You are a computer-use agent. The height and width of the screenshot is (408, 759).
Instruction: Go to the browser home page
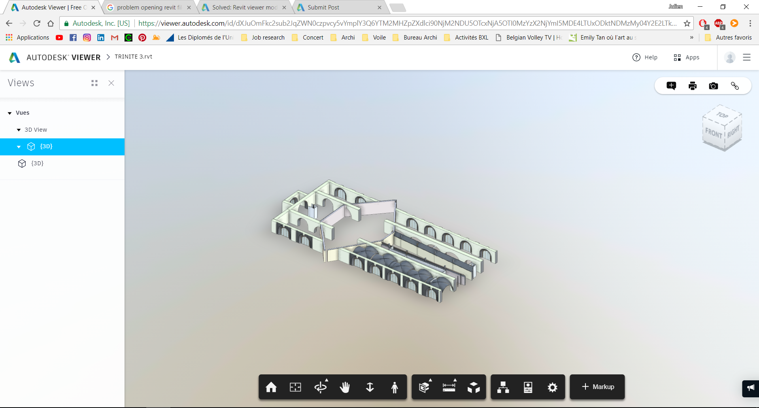point(51,23)
